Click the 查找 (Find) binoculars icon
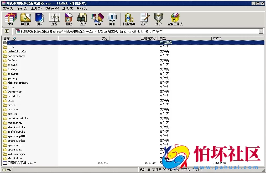The height and width of the screenshot is (173, 266). pos(83,19)
